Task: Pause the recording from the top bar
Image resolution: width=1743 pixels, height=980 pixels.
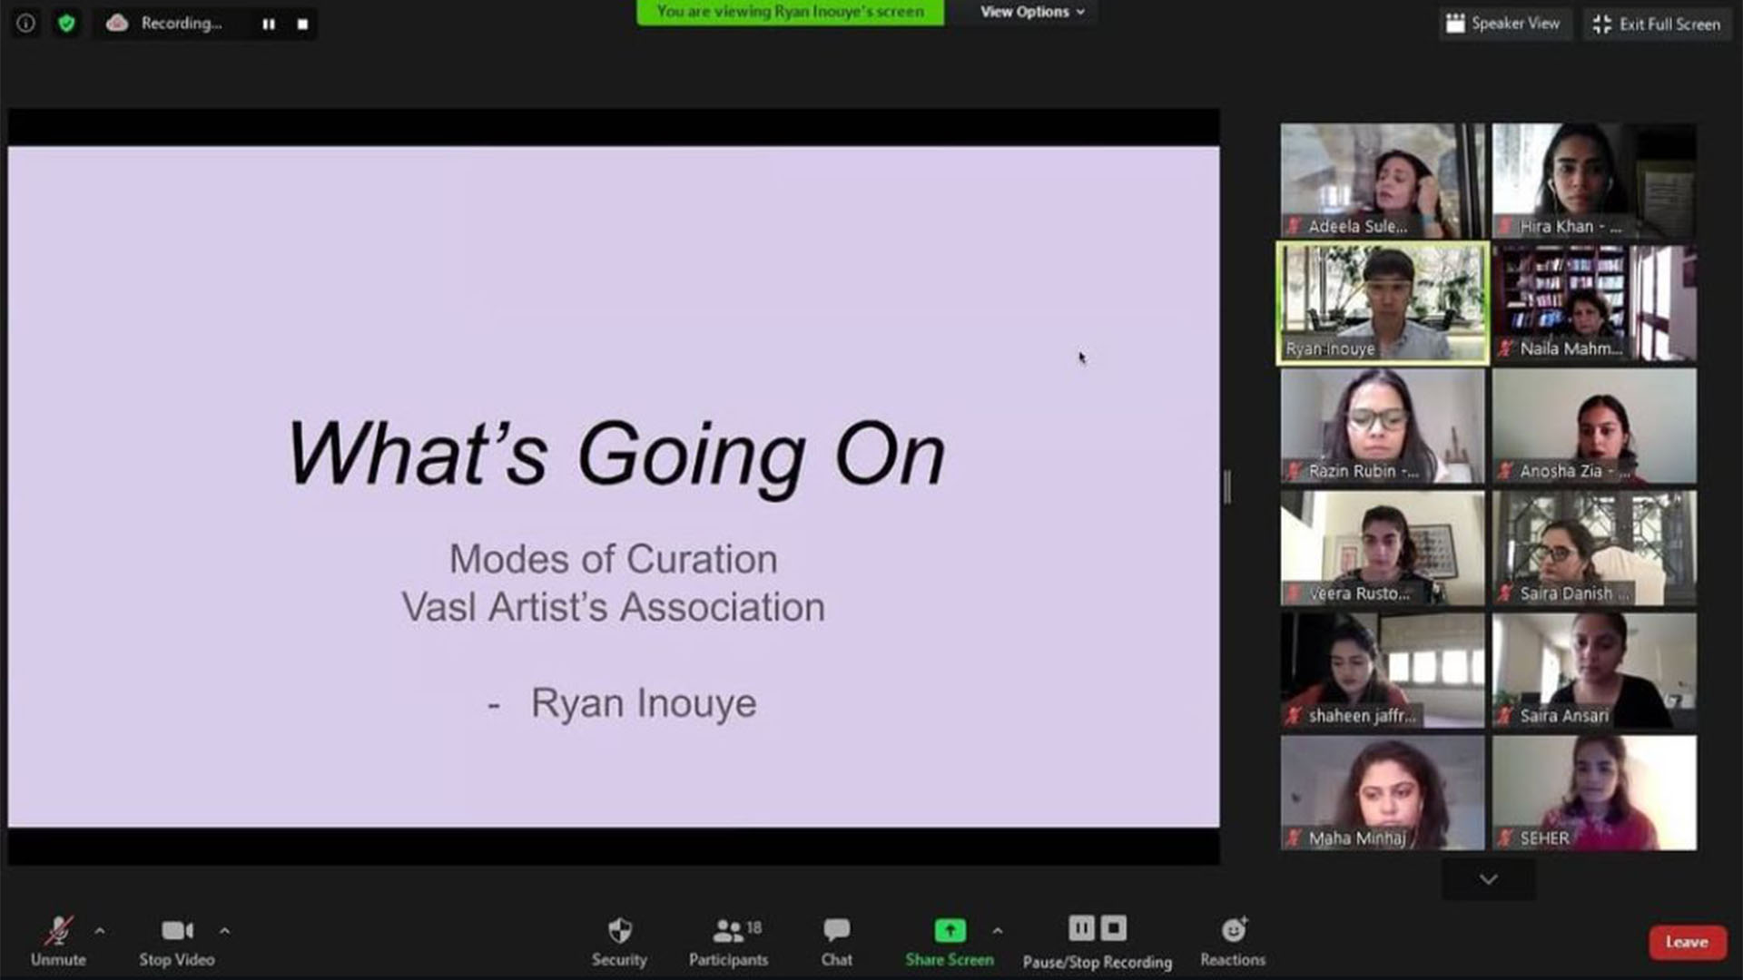Action: point(269,24)
